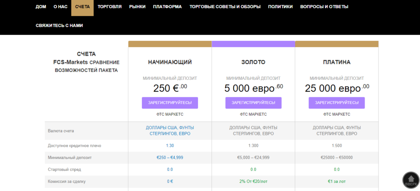Viewport: 420px width, 191px height.
Task: Register for the ПЛАТИНА account
Action: pos(337,103)
